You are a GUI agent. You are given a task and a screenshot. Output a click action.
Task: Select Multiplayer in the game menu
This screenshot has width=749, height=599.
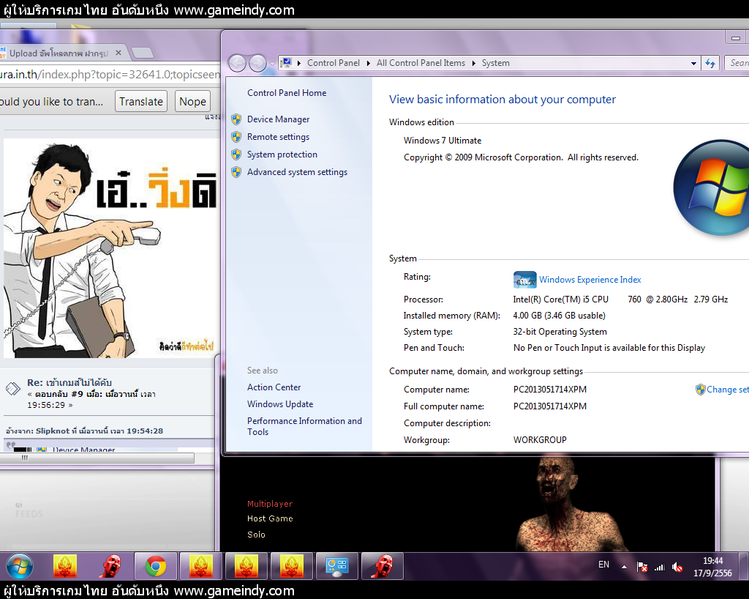coord(270,504)
